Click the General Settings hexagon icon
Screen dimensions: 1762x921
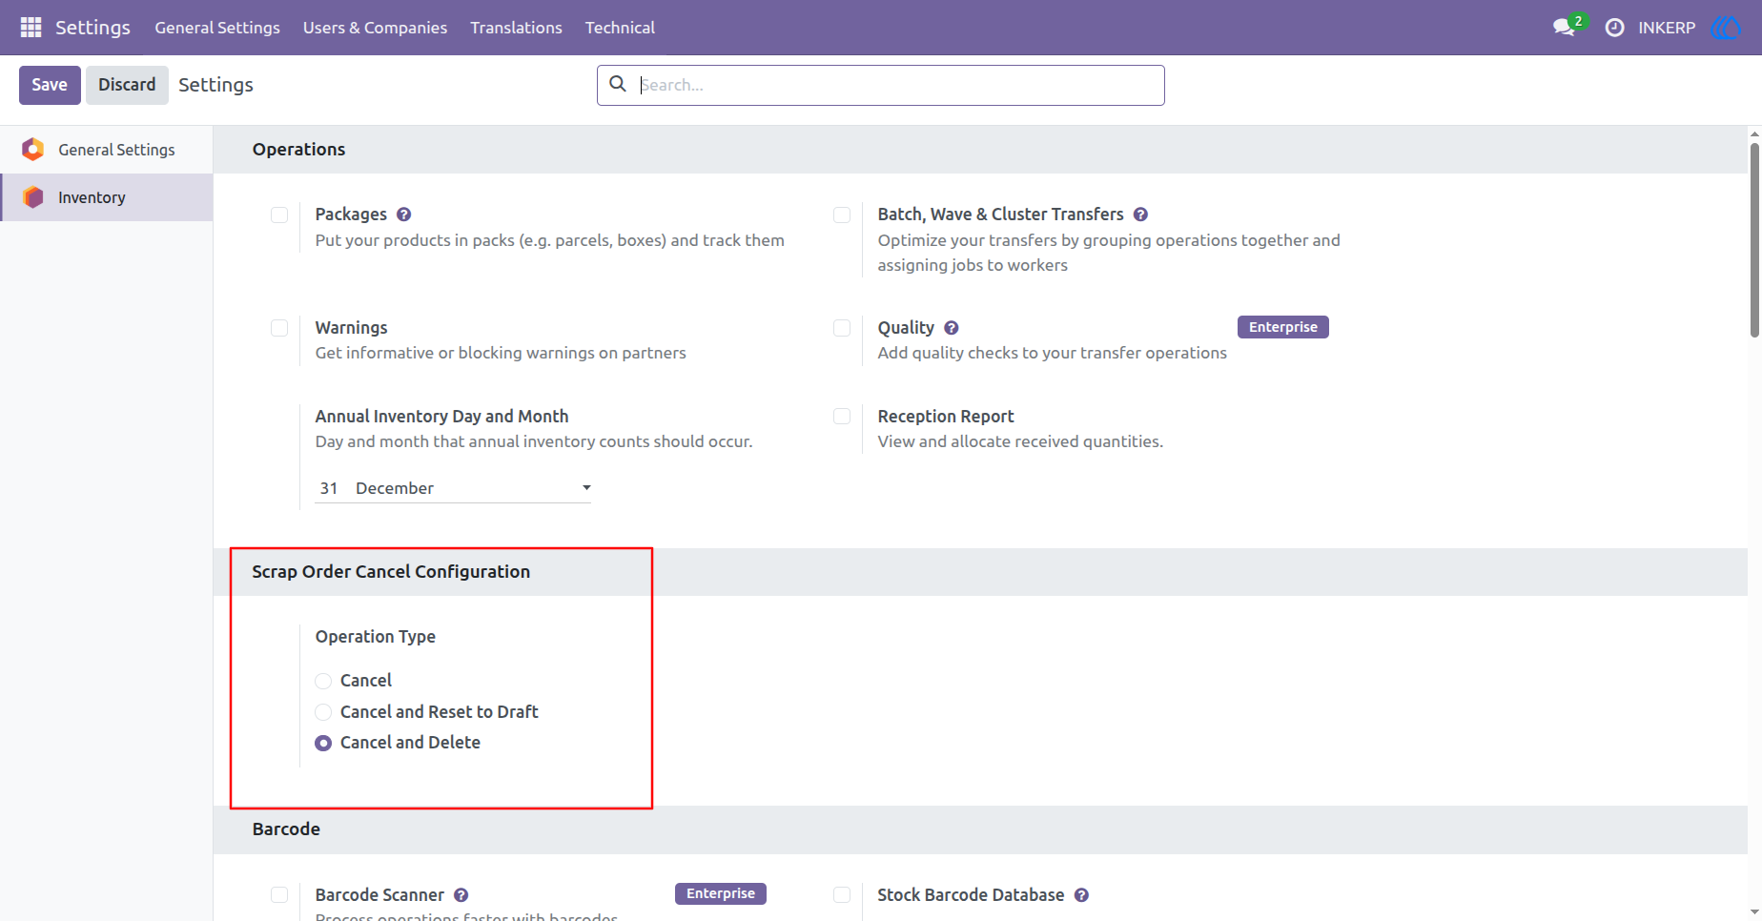[x=33, y=150]
